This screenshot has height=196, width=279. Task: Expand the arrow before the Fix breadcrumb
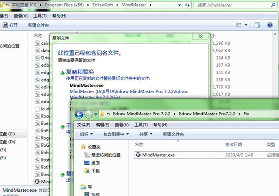pos(239,114)
